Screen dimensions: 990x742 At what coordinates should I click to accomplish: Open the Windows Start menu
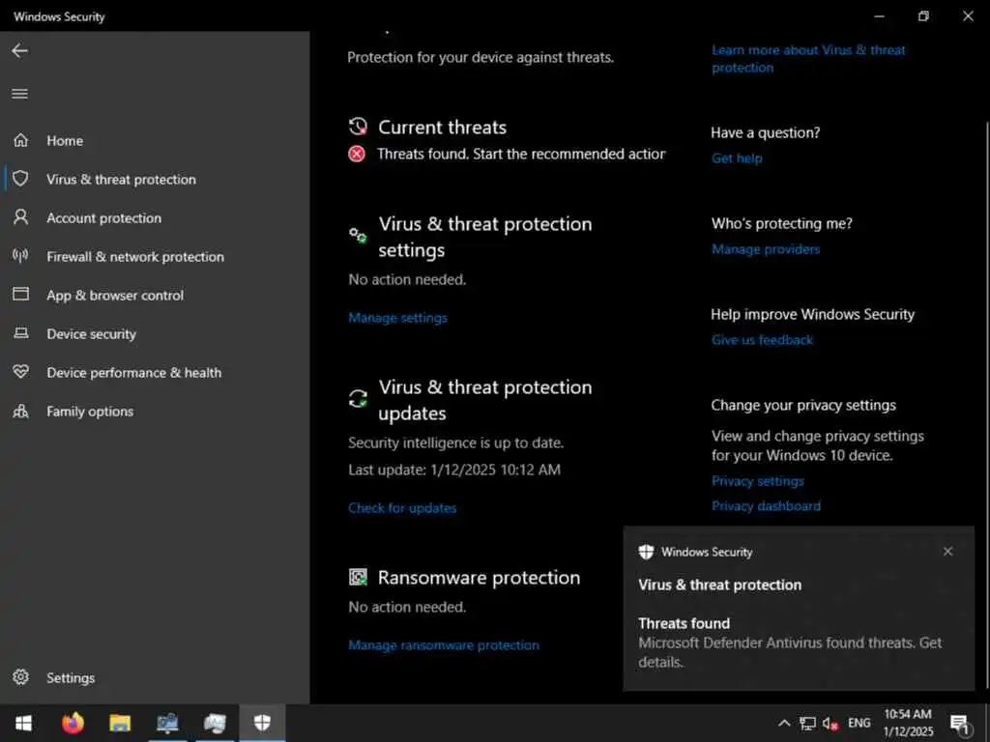click(23, 723)
